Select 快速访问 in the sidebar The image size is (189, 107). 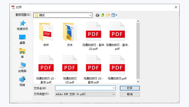pos(22,25)
